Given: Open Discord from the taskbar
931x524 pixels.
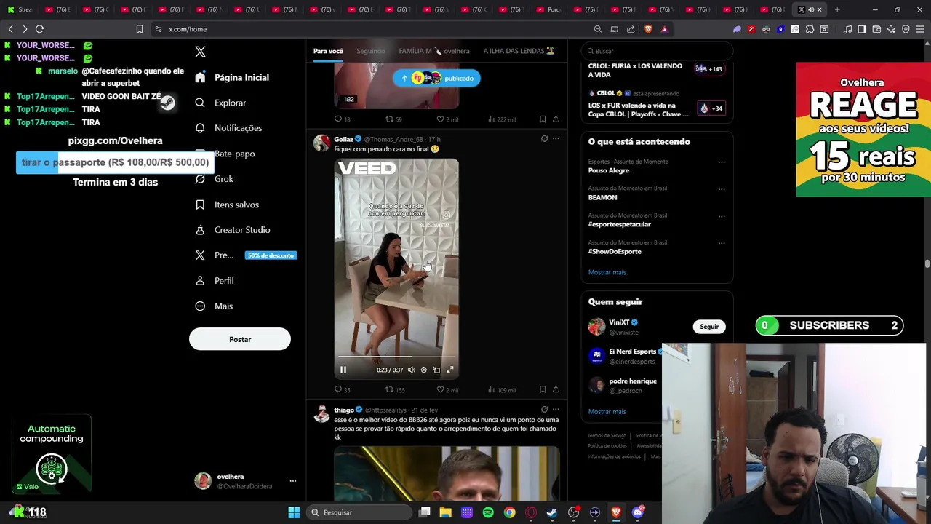Looking at the screenshot, I should (x=638, y=512).
